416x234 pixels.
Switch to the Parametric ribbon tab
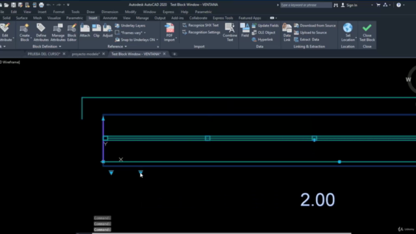tap(74, 18)
